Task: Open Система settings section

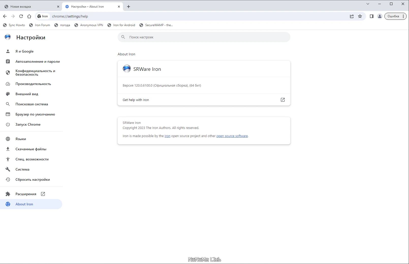Action: pos(31,169)
